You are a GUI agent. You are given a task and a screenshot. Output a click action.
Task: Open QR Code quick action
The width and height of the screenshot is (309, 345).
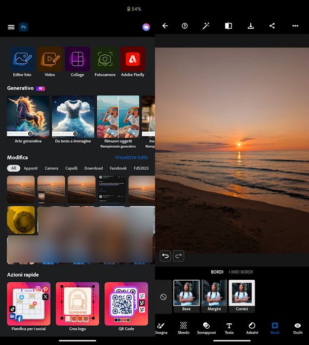(x=126, y=307)
